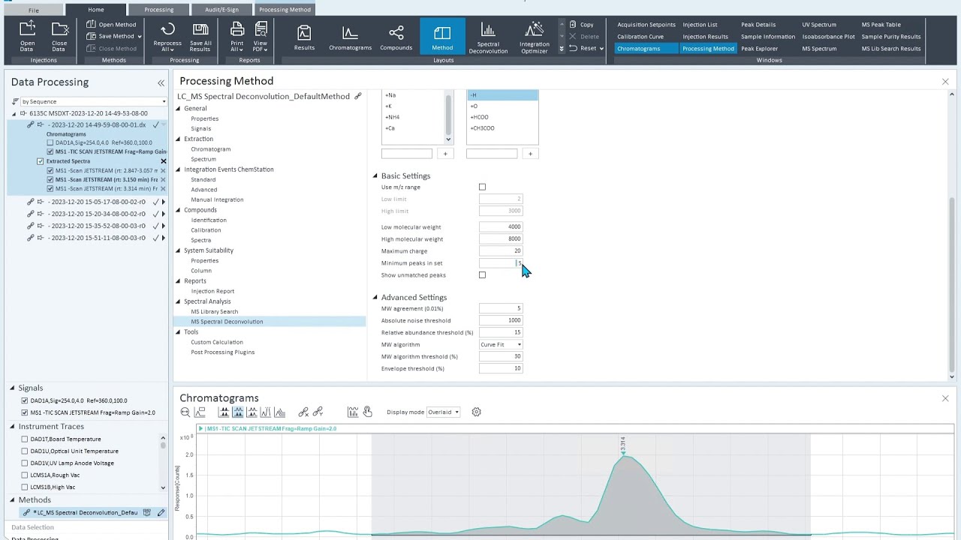This screenshot has width=961, height=540.
Task: Collapse the Integration Events ChemStation node
Action: (x=179, y=169)
